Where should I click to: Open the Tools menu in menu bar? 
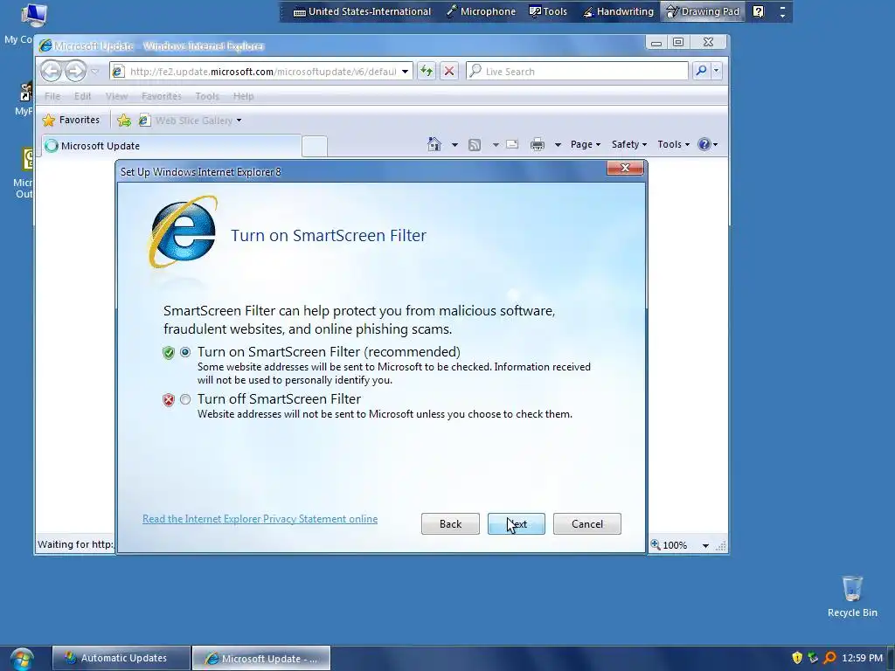(207, 96)
